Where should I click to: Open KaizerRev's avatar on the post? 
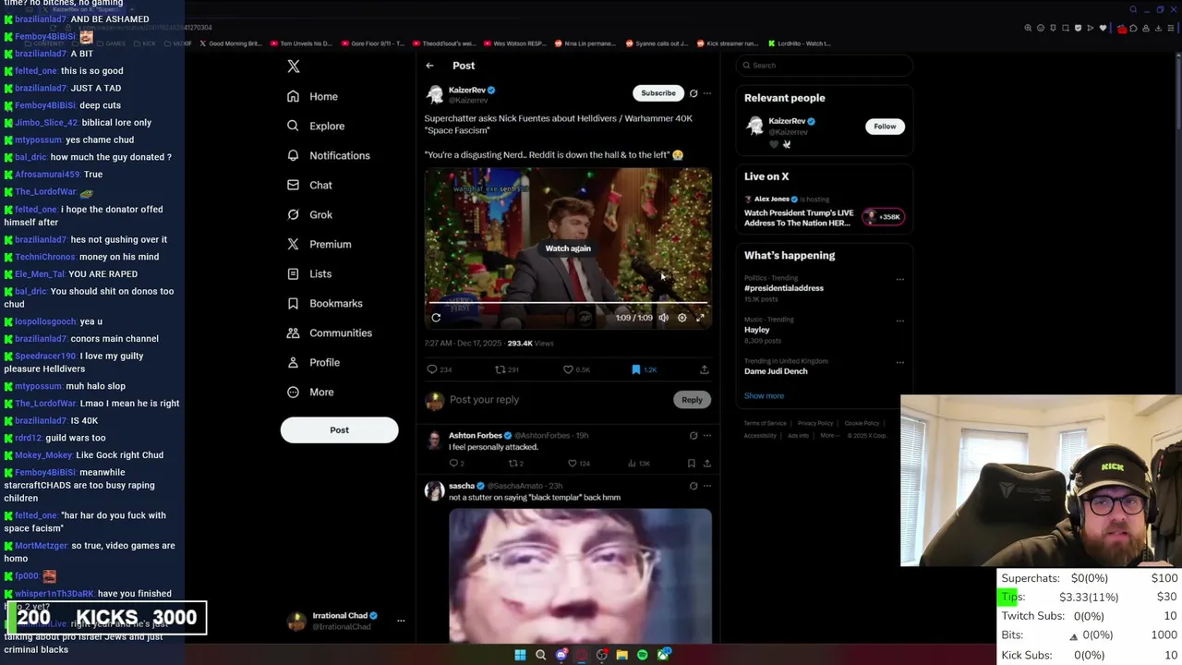434,94
